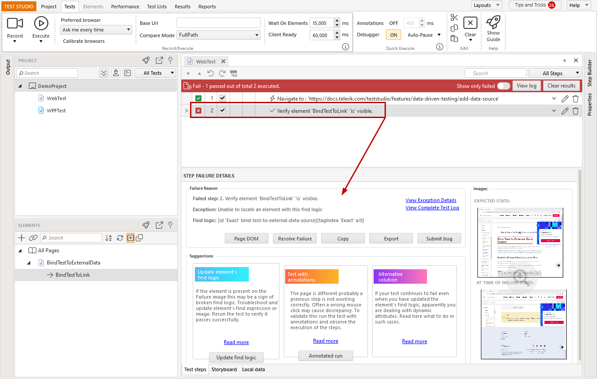Open the All Steps filter dropdown
This screenshot has width=597, height=379.
pyautogui.click(x=555, y=73)
